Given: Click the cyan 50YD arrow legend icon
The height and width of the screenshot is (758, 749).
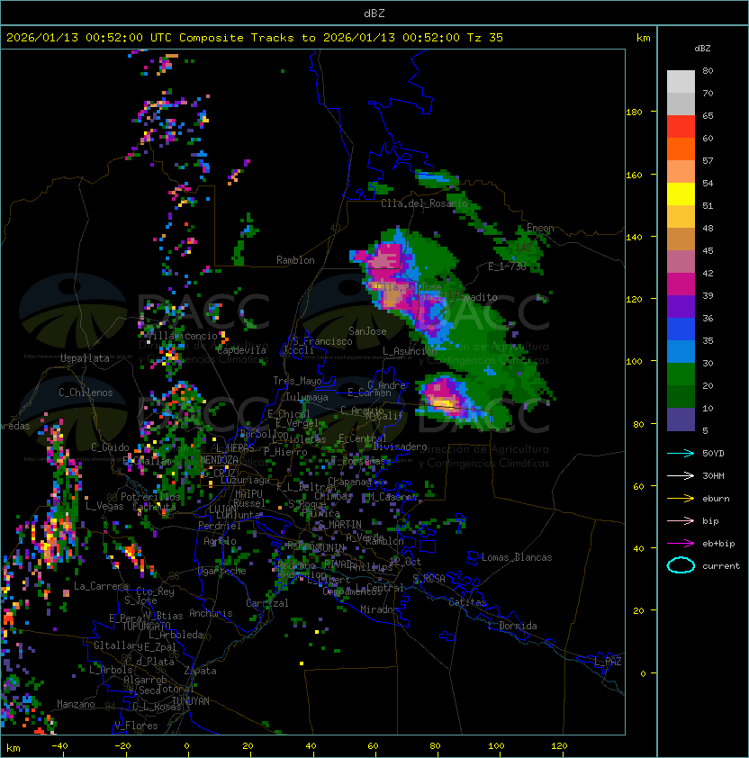Looking at the screenshot, I should [x=681, y=454].
